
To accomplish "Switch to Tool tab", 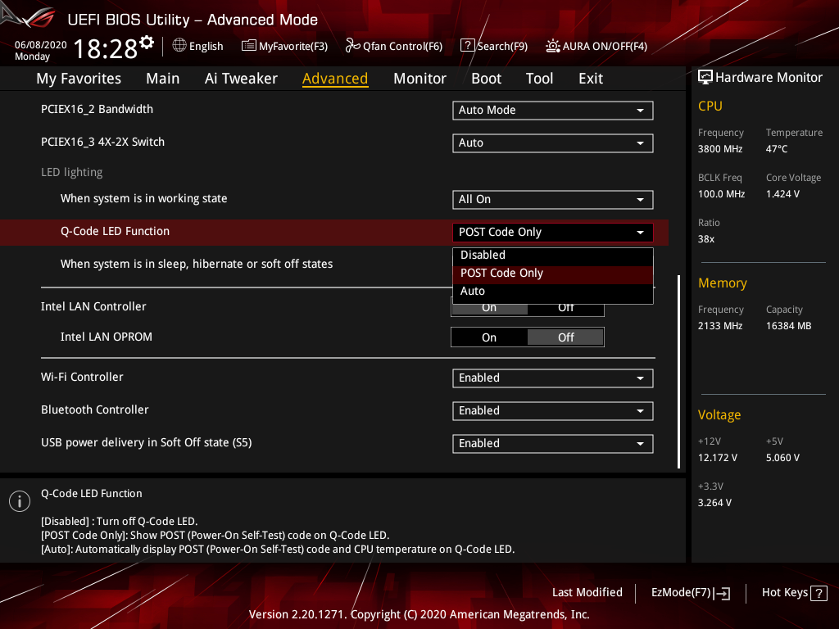I will tap(539, 79).
